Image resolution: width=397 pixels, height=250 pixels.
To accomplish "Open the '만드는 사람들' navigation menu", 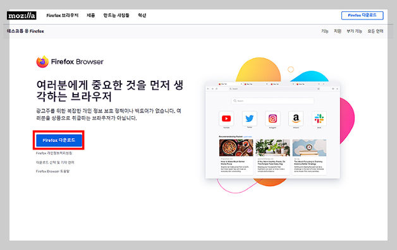I will 116,15.
